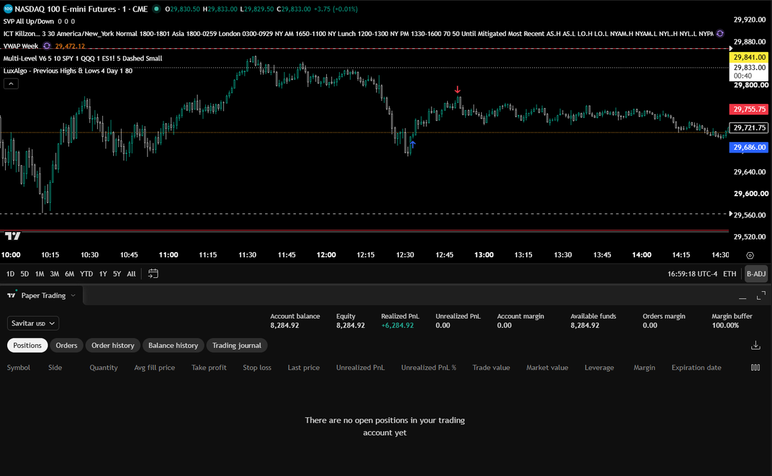The image size is (772, 476).
Task: Sort by the Take profit column
Action: tap(209, 368)
